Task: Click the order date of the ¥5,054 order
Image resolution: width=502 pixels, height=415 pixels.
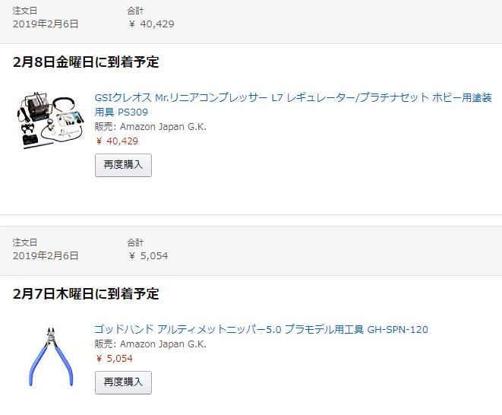Action: point(46,255)
